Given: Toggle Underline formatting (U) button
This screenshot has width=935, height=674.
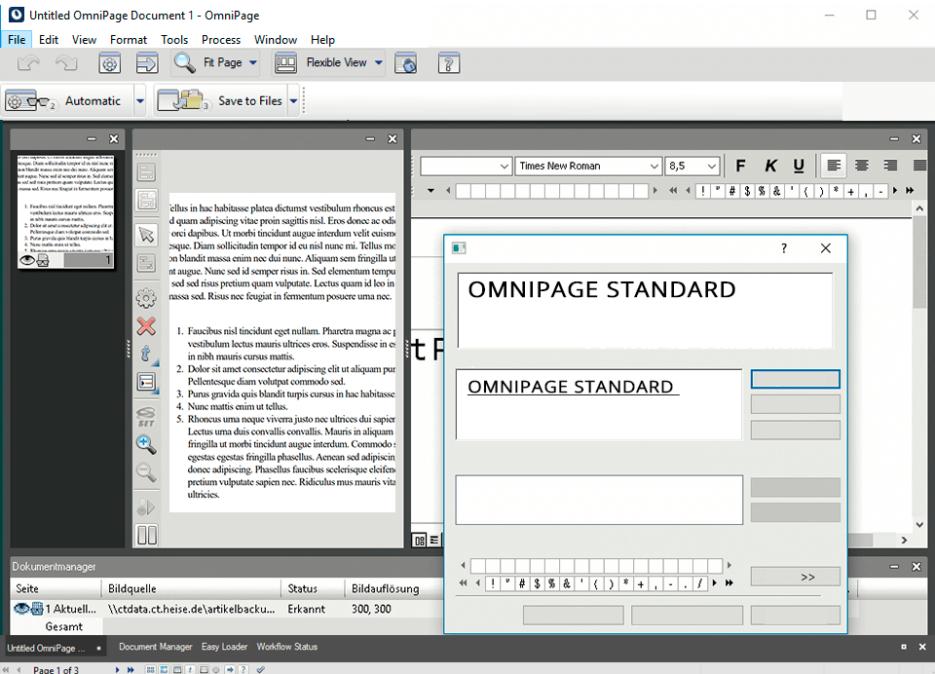Looking at the screenshot, I should point(799,166).
